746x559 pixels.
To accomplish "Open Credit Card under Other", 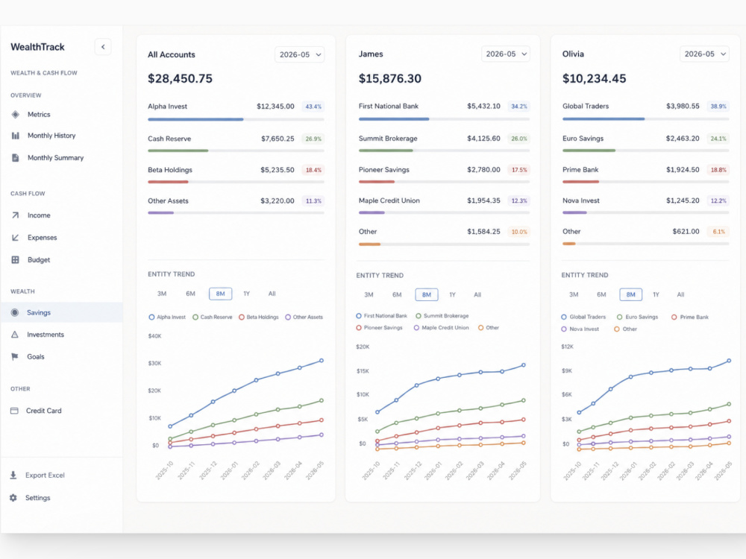I will pos(43,411).
